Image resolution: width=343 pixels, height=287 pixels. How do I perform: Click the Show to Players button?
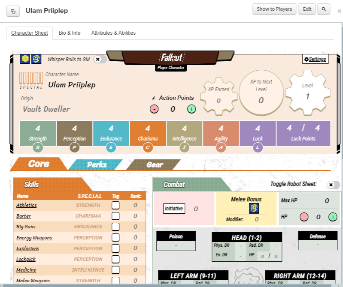click(274, 9)
